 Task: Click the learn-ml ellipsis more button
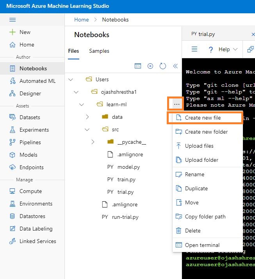point(177,104)
